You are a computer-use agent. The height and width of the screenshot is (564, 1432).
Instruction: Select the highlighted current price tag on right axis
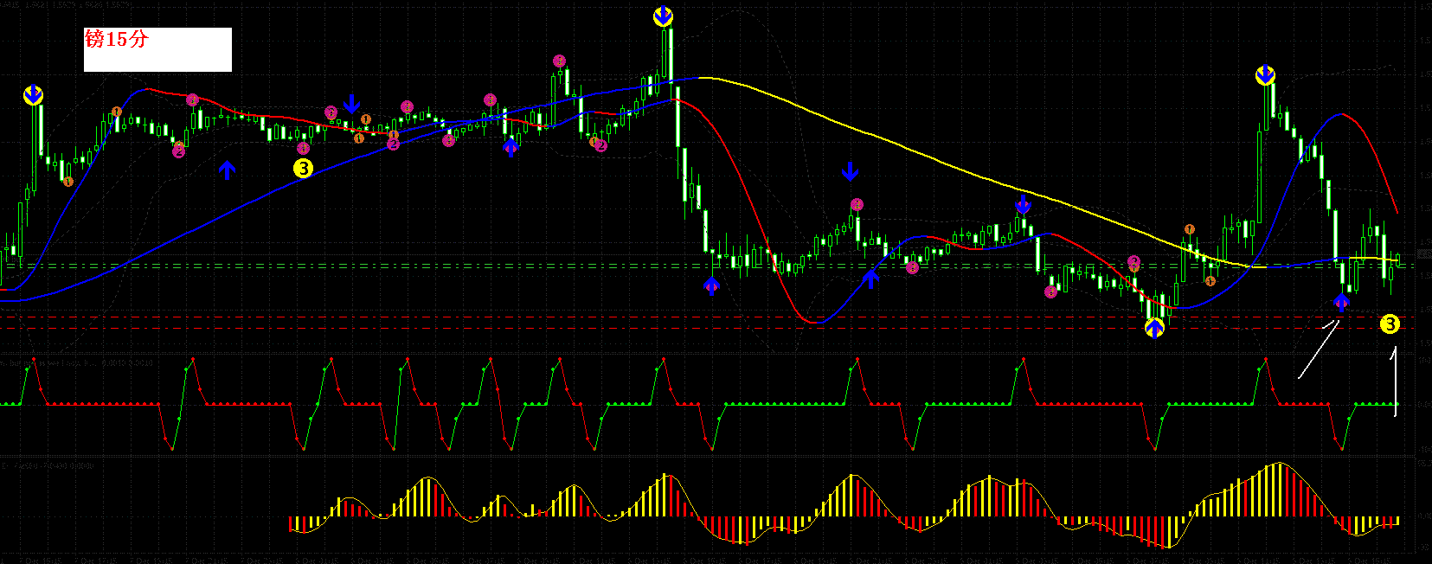click(1424, 253)
